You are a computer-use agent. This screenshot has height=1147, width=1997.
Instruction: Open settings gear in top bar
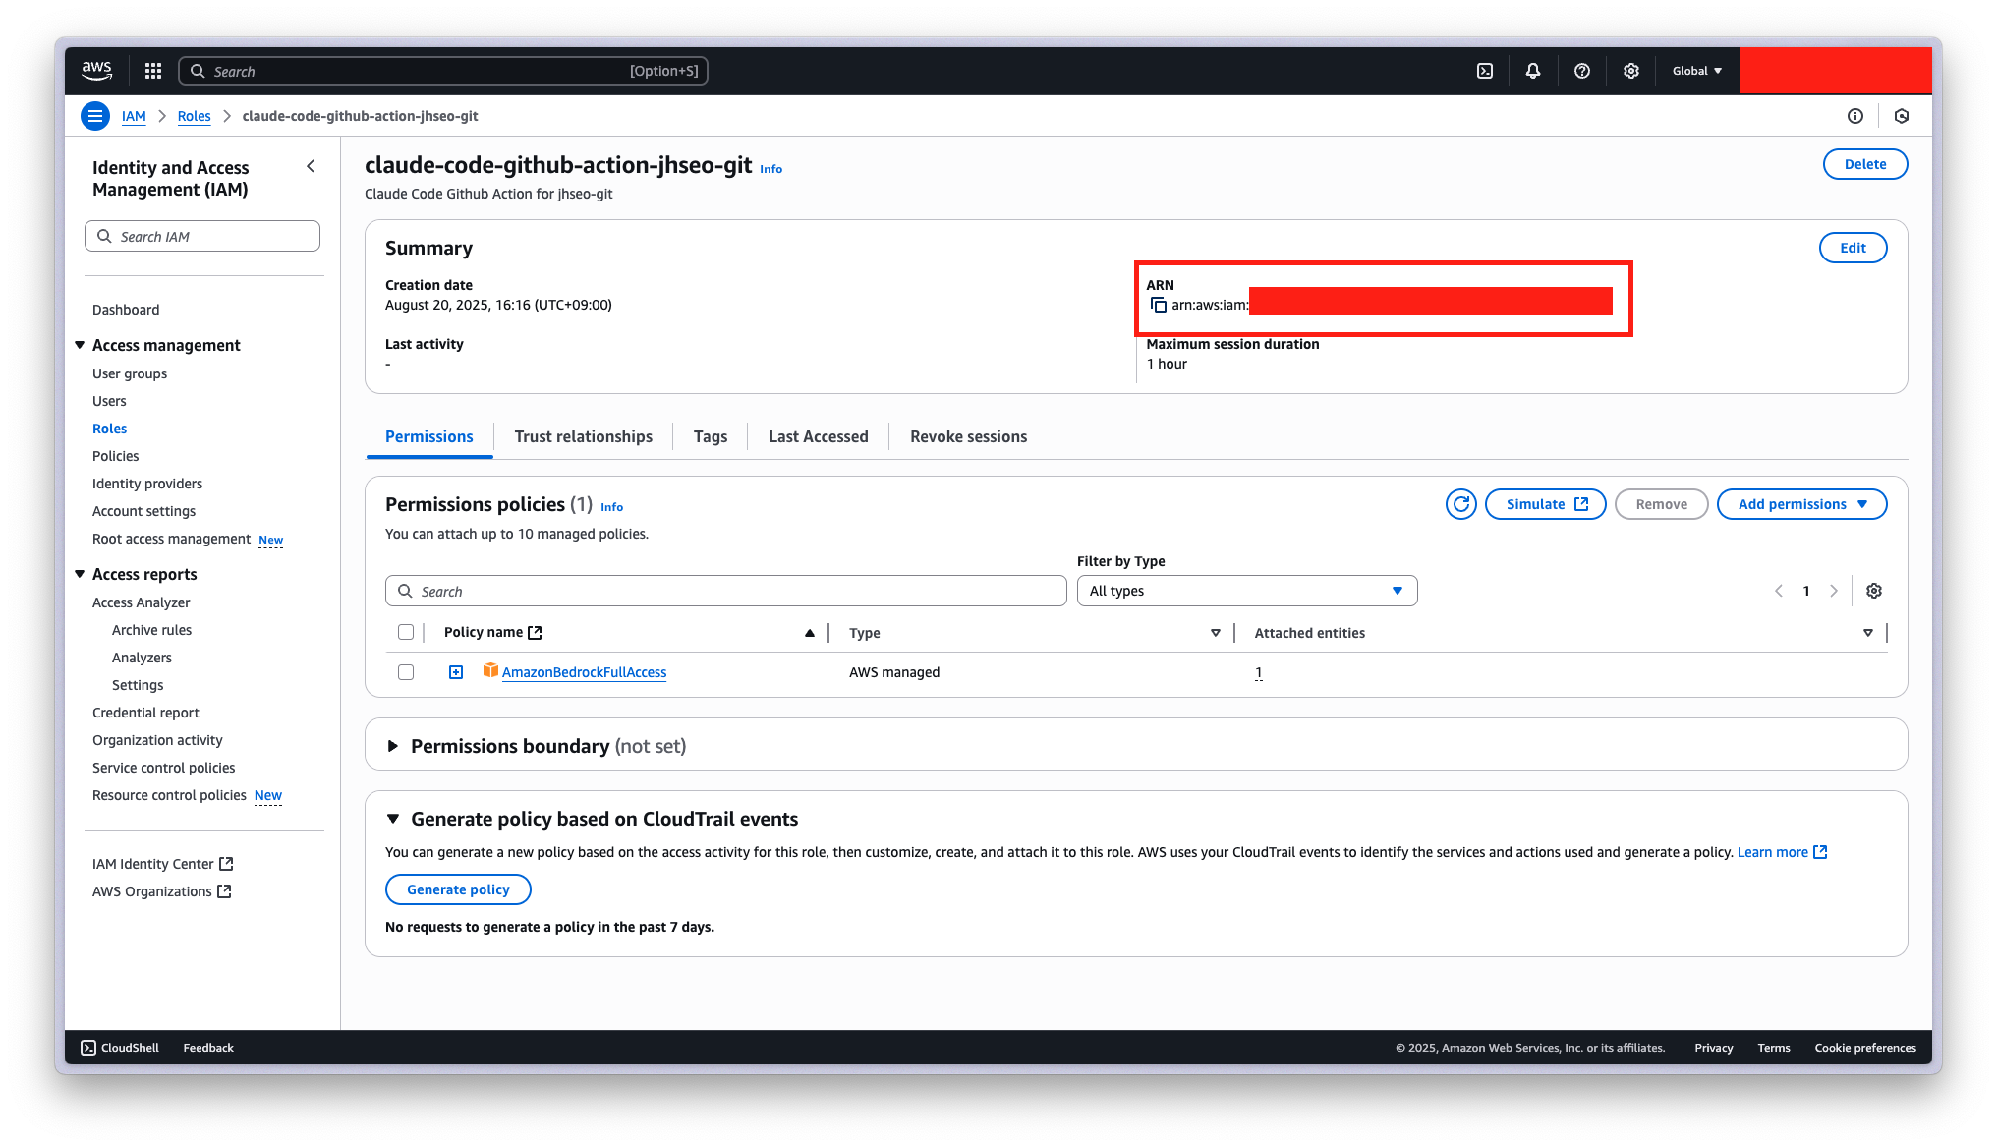point(1630,71)
